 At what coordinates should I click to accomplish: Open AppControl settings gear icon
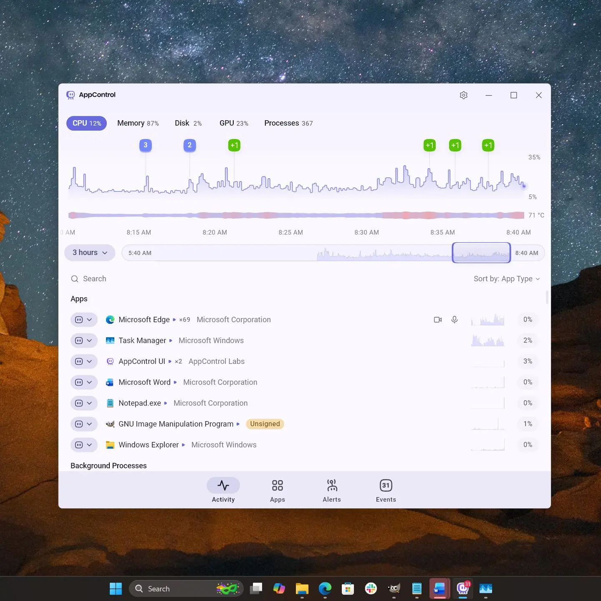[x=463, y=95]
